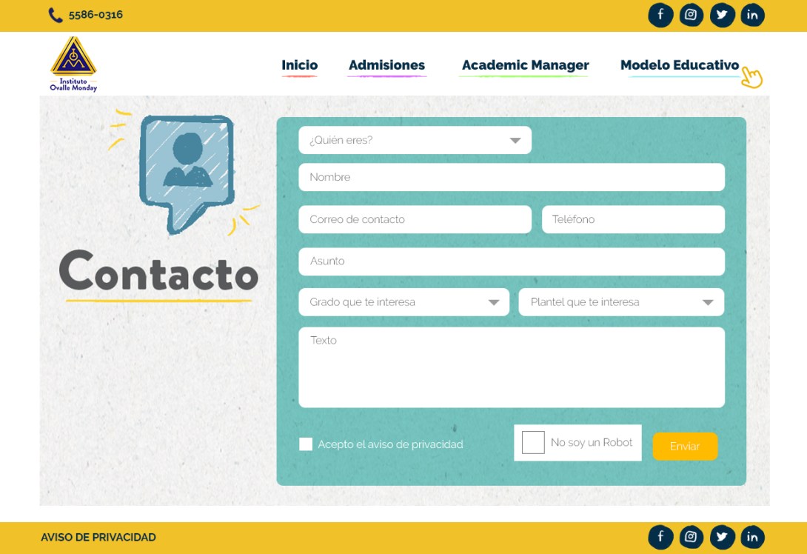Focus the Correo de contacto field

415,219
